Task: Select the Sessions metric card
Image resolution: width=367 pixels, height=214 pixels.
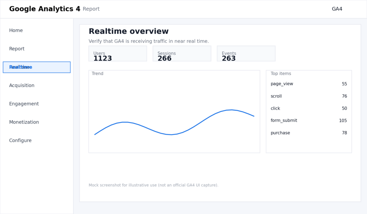Action: click(182, 54)
